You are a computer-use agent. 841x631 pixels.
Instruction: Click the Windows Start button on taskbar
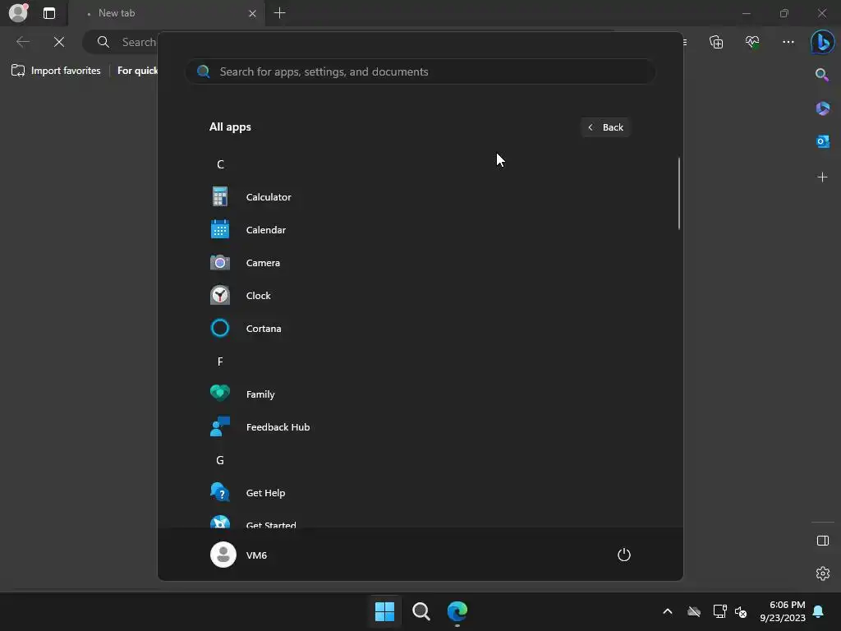point(384,611)
